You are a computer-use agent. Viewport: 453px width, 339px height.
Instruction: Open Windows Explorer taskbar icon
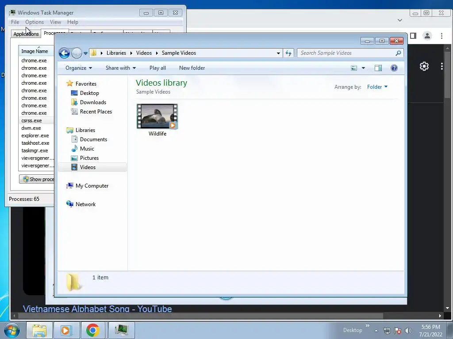tap(39, 330)
